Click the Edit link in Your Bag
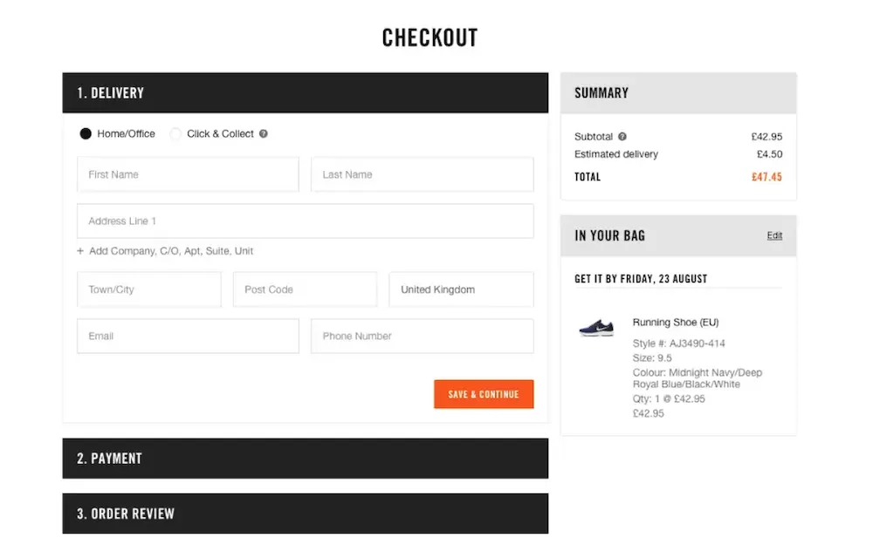Screen dimensions: 873x551 point(774,235)
